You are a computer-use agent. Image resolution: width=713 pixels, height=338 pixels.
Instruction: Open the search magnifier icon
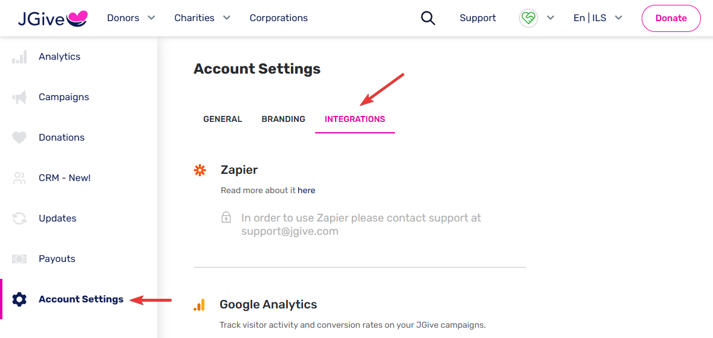[428, 18]
